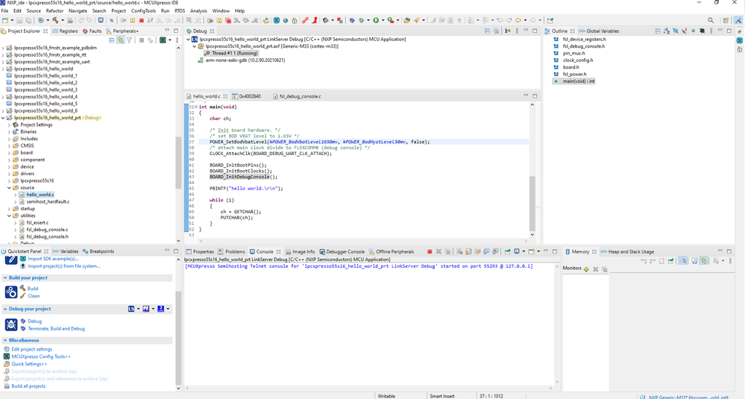
Task: Click Collapse All icon in Debug view
Action: point(488,31)
